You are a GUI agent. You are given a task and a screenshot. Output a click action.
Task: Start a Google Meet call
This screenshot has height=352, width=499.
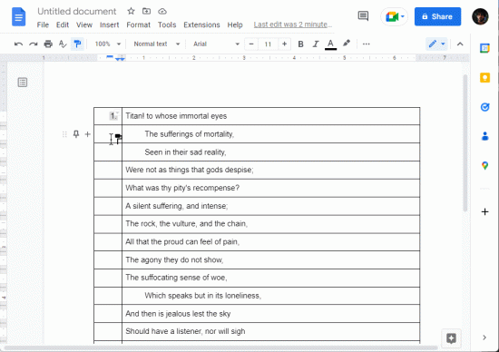(x=391, y=16)
